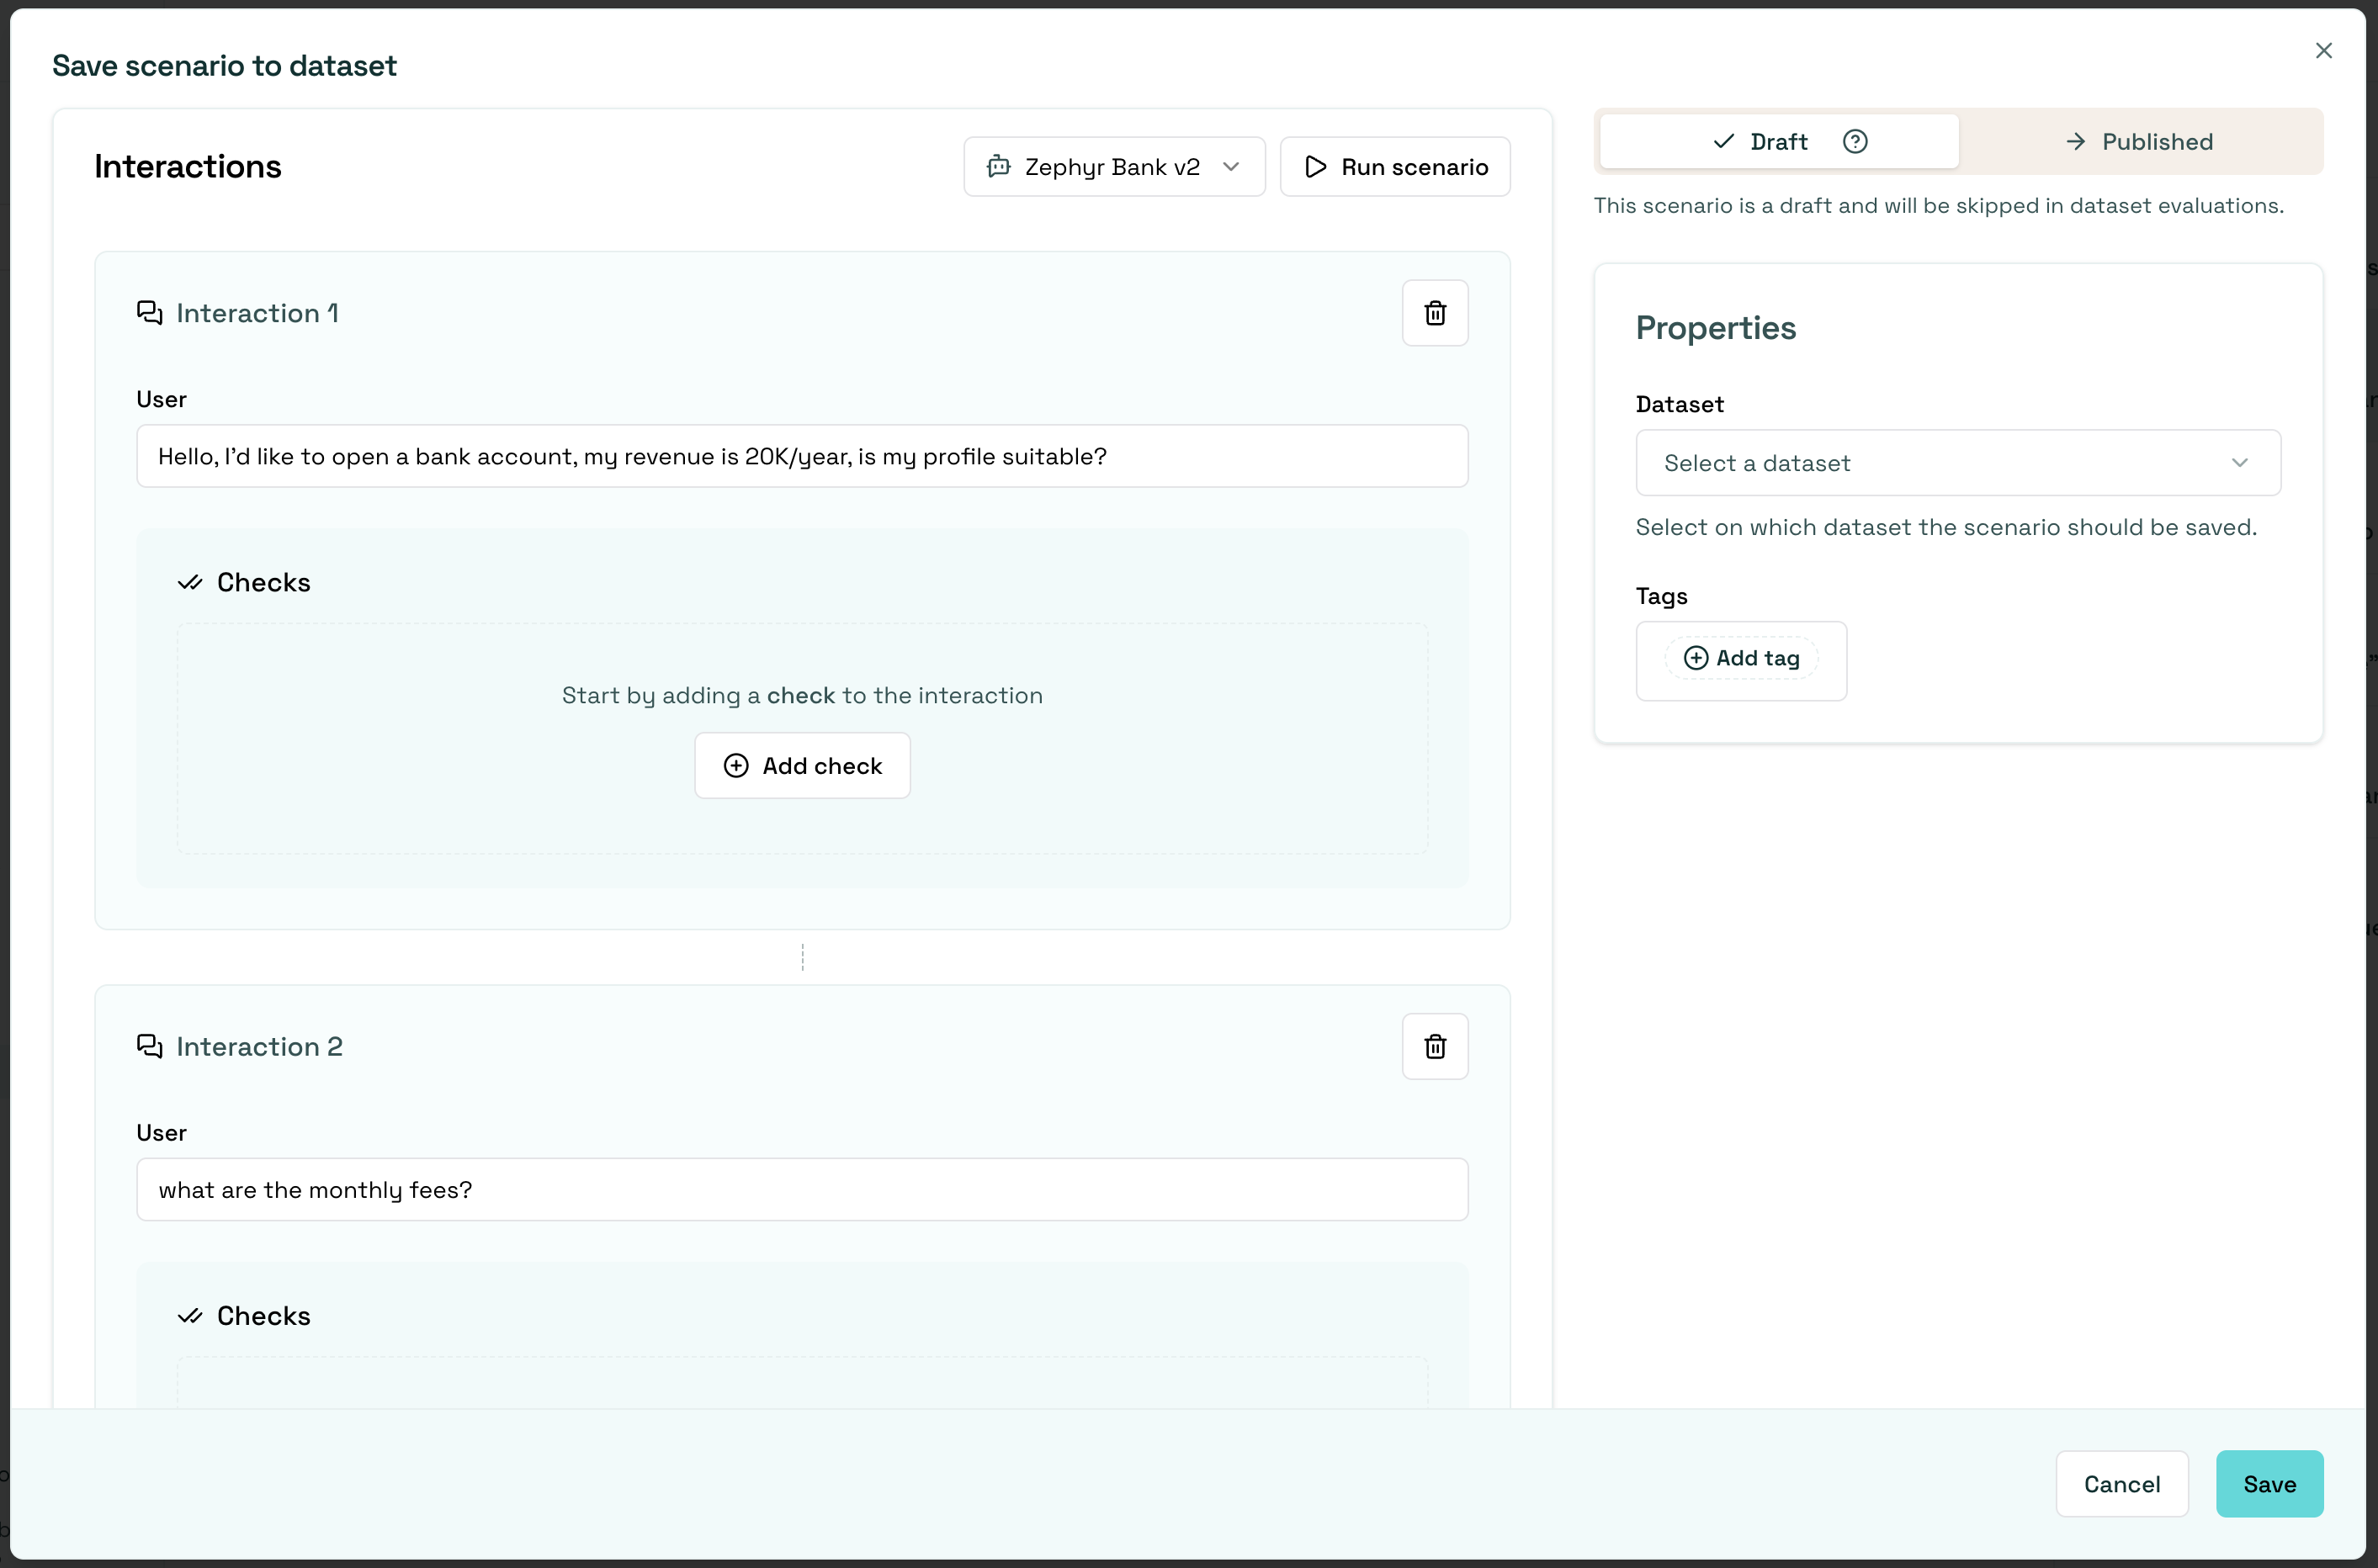Close the Save scenario dialog
Viewport: 2378px width, 1568px height.
click(2323, 51)
